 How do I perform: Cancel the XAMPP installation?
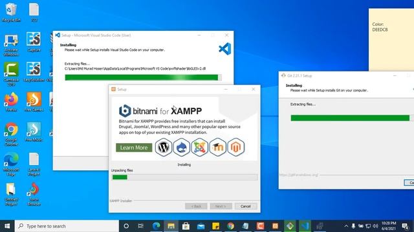coord(246,206)
